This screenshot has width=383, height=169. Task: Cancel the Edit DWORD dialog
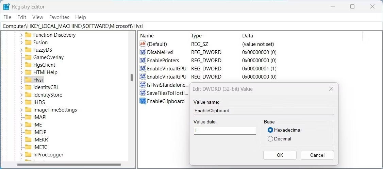[x=317, y=155]
